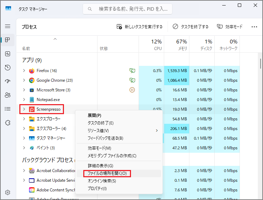The height and width of the screenshot is (200, 263).
Task: Click Firefox efficiency mode leaf icon
Action: tap(132, 71)
